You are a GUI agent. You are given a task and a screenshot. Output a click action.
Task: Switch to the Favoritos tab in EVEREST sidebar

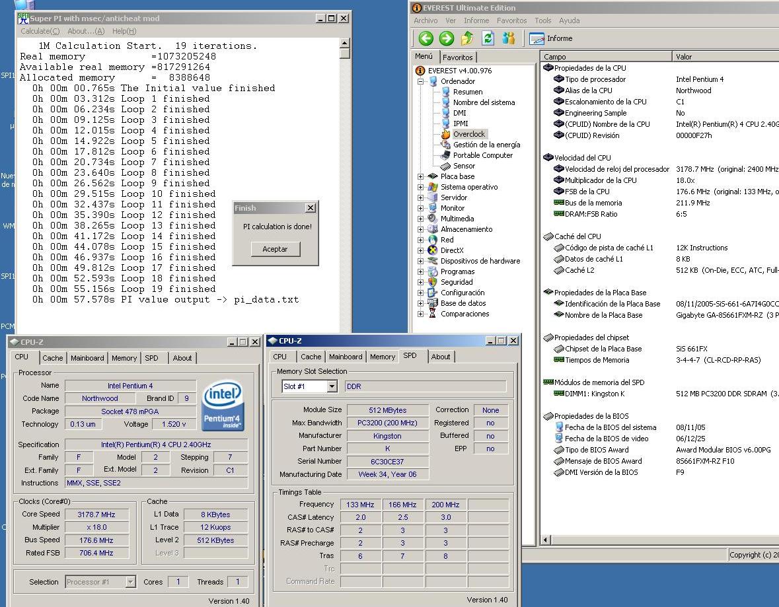458,57
